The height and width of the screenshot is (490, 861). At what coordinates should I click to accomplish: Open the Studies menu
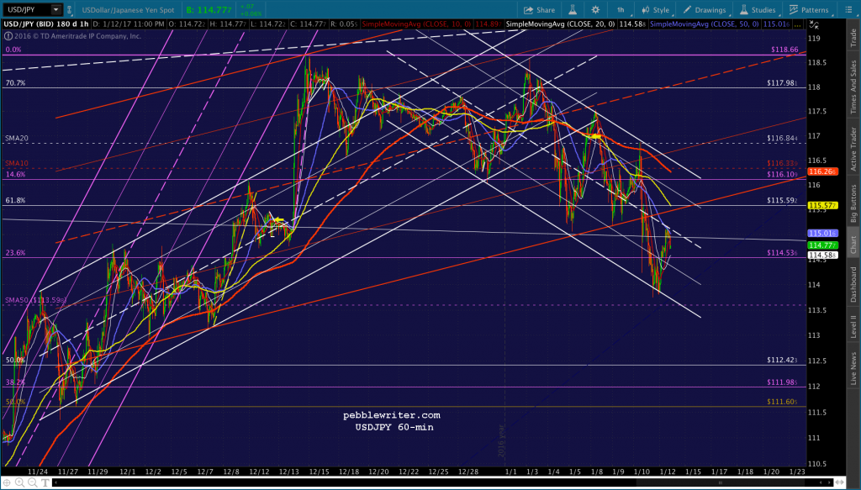758,10
